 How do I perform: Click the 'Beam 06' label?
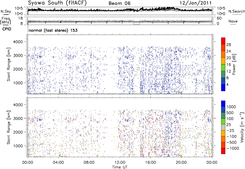tap(119, 3)
